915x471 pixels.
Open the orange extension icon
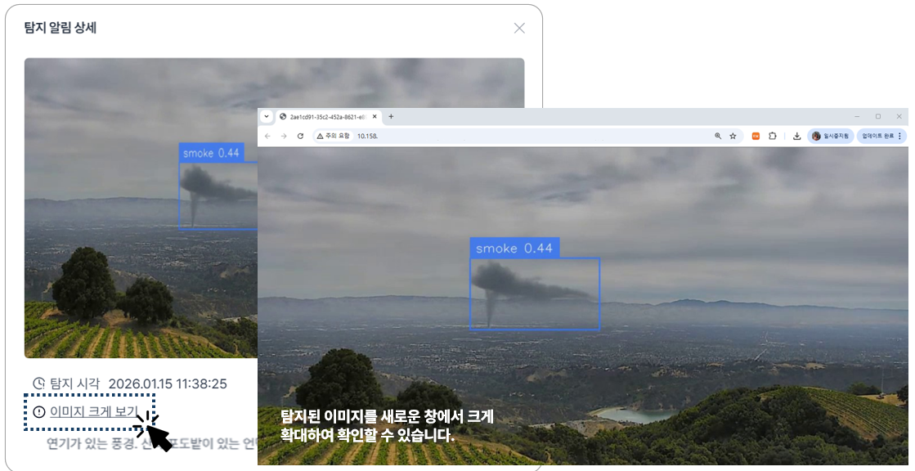pyautogui.click(x=756, y=136)
